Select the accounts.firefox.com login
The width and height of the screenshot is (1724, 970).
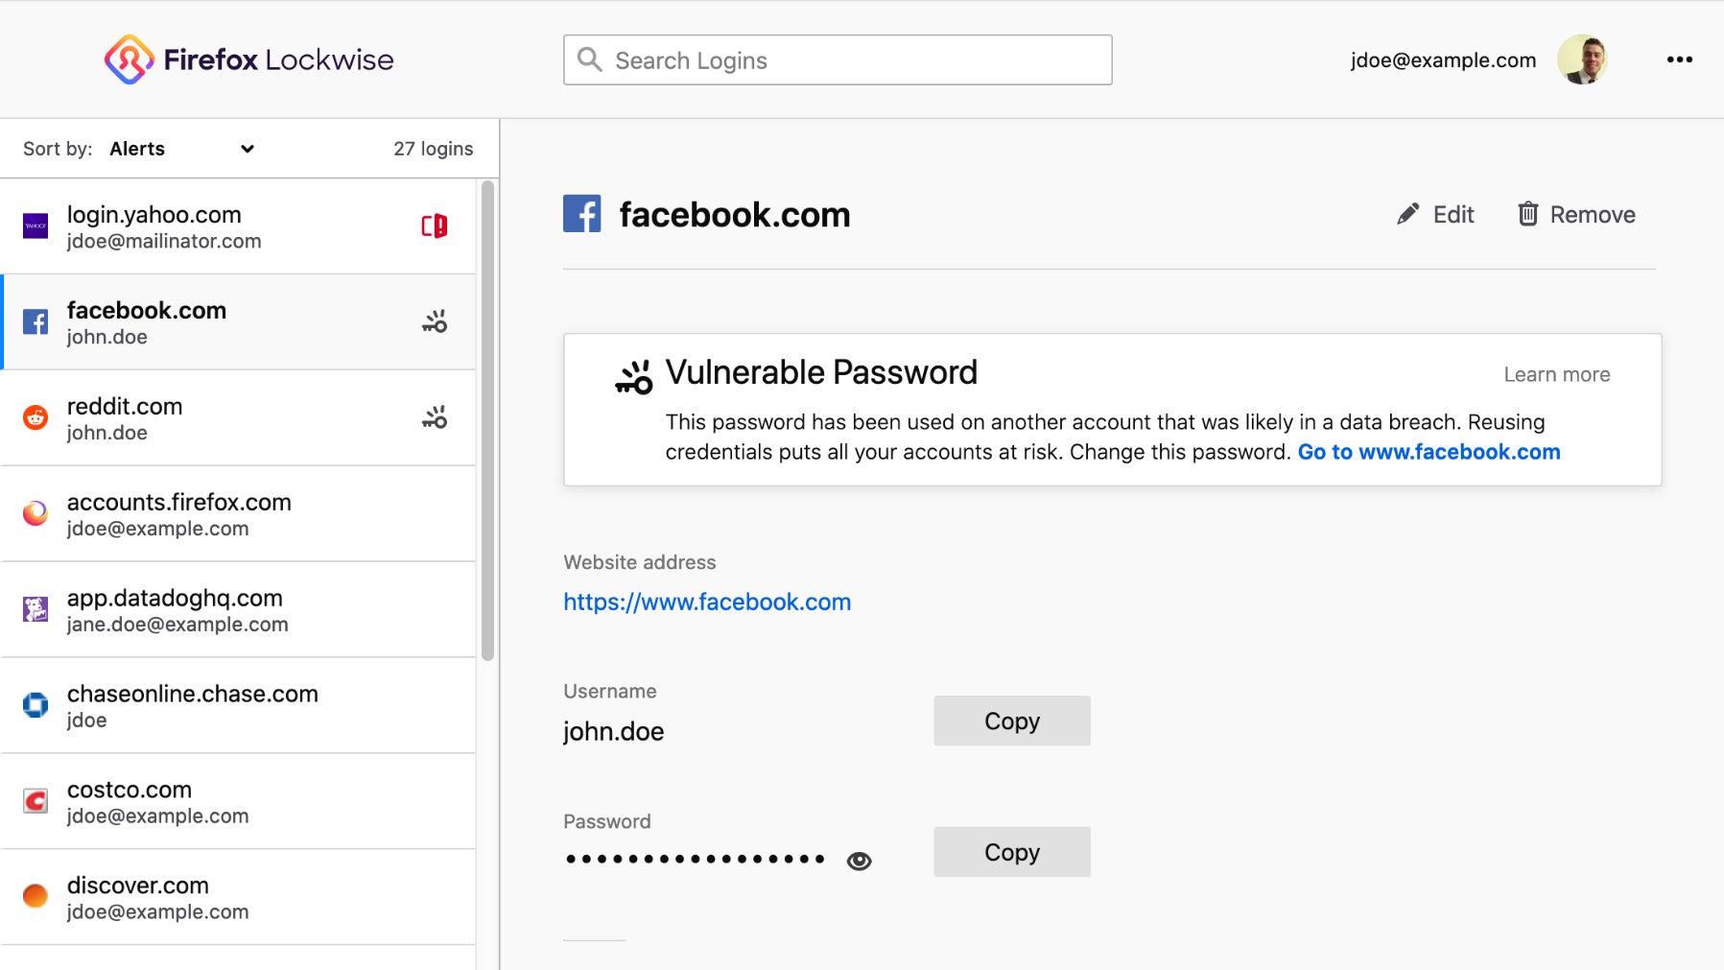(x=238, y=513)
